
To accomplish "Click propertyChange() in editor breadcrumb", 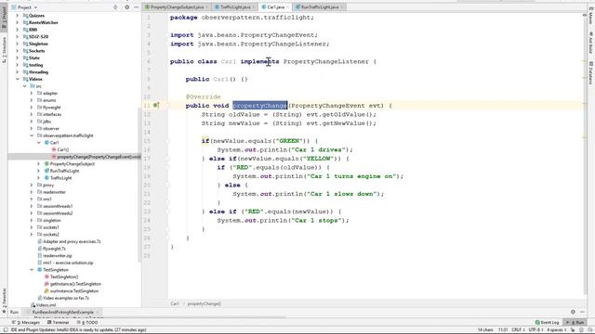I will 205,303.
